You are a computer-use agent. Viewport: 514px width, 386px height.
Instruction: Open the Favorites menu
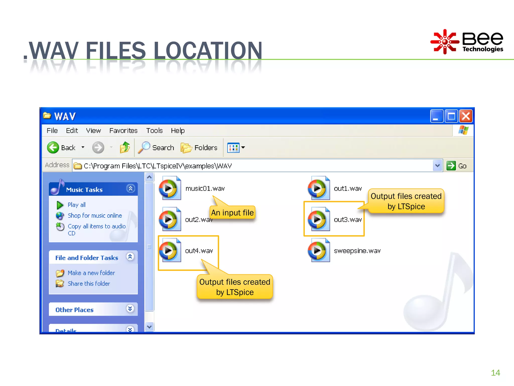coord(123,131)
